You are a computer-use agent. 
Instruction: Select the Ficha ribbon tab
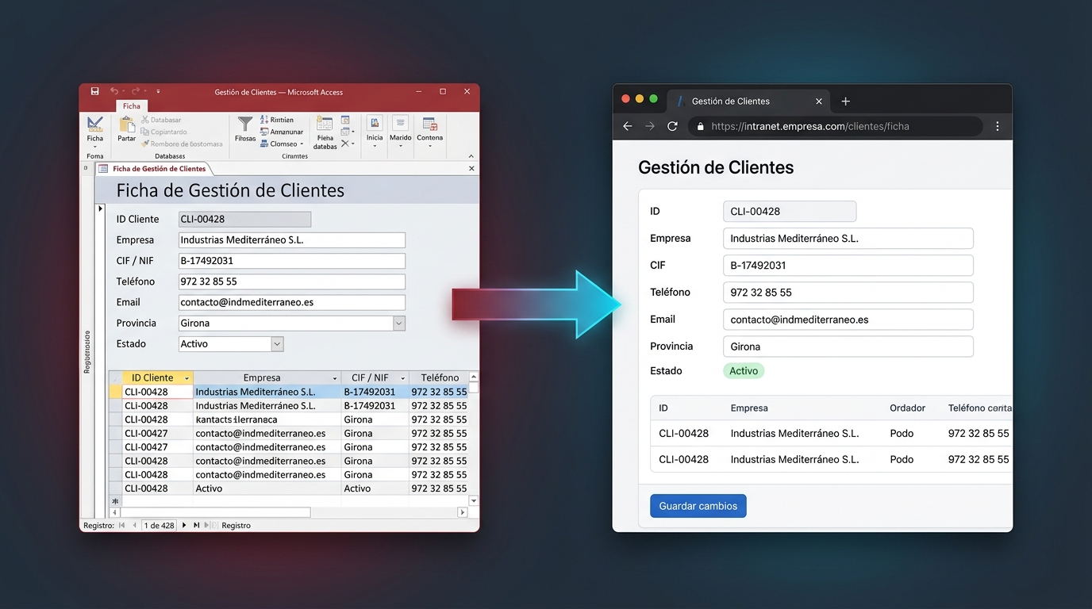[x=132, y=106]
